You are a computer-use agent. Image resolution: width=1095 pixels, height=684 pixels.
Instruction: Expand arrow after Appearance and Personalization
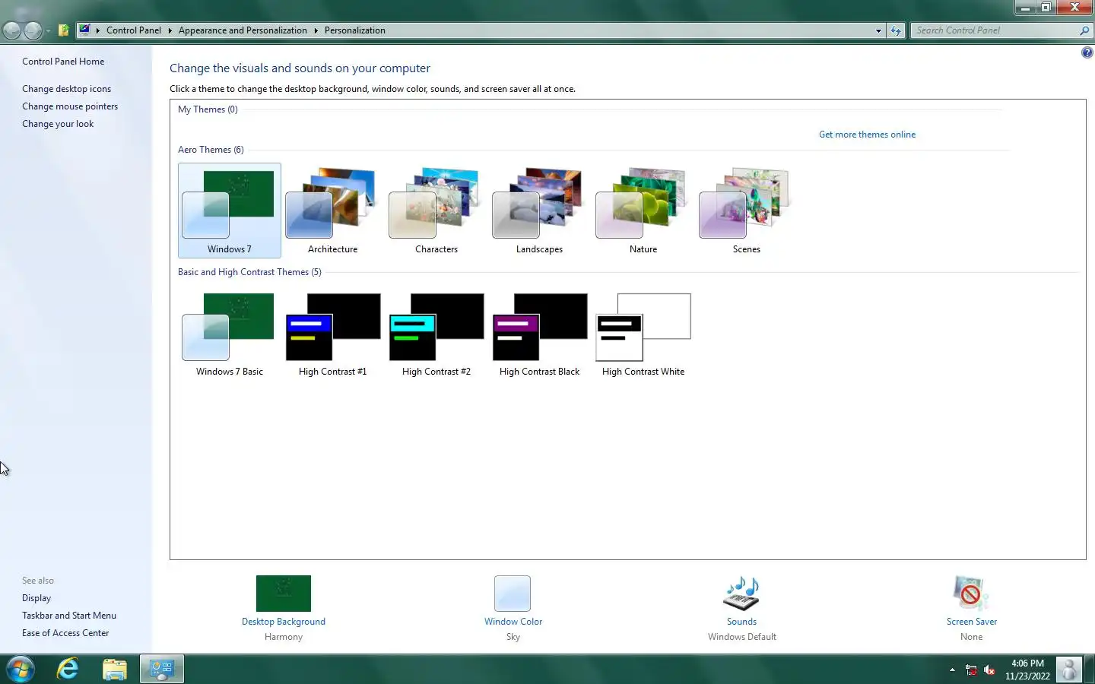click(x=316, y=30)
